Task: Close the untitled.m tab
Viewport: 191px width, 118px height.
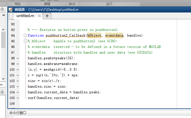Action: pyautogui.click(x=39, y=16)
